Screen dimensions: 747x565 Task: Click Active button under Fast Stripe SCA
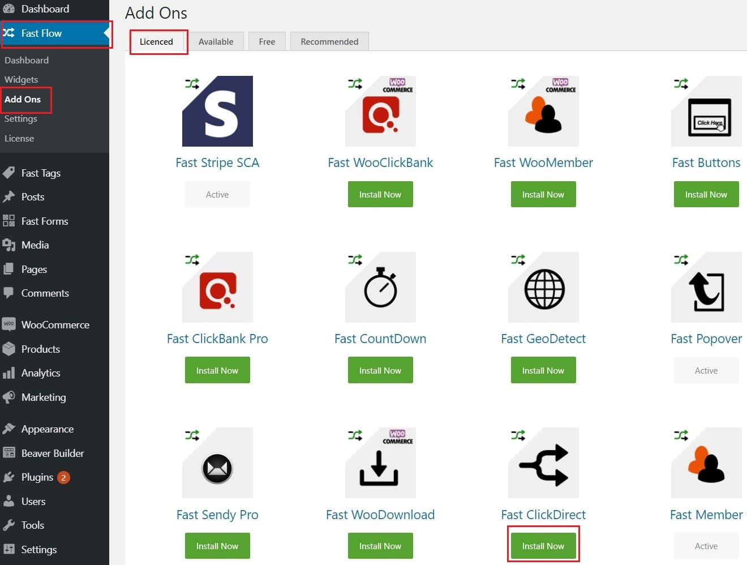[x=217, y=194]
